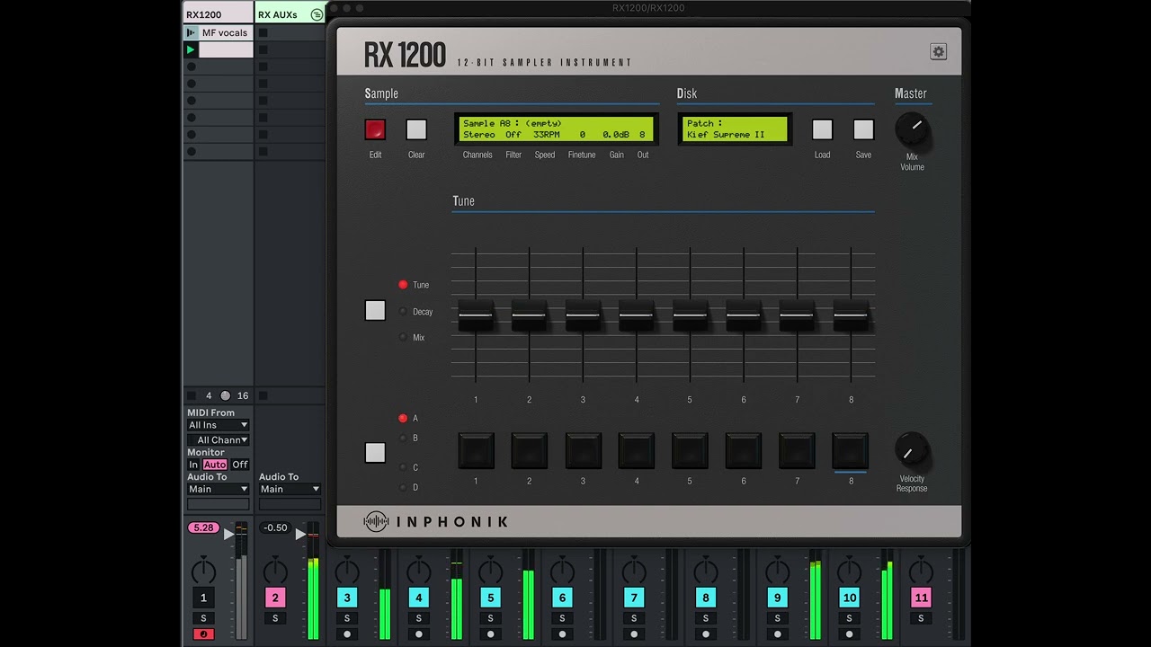Open the MIDI From All Ins dropdown

(218, 425)
